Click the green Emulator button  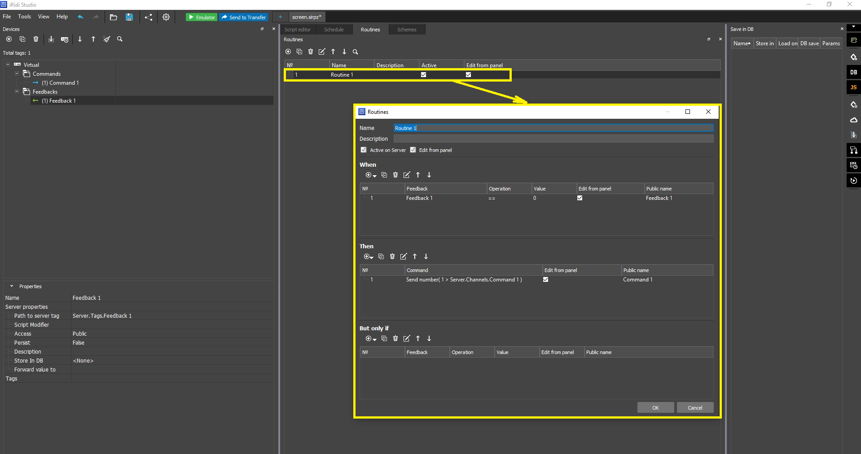point(202,17)
